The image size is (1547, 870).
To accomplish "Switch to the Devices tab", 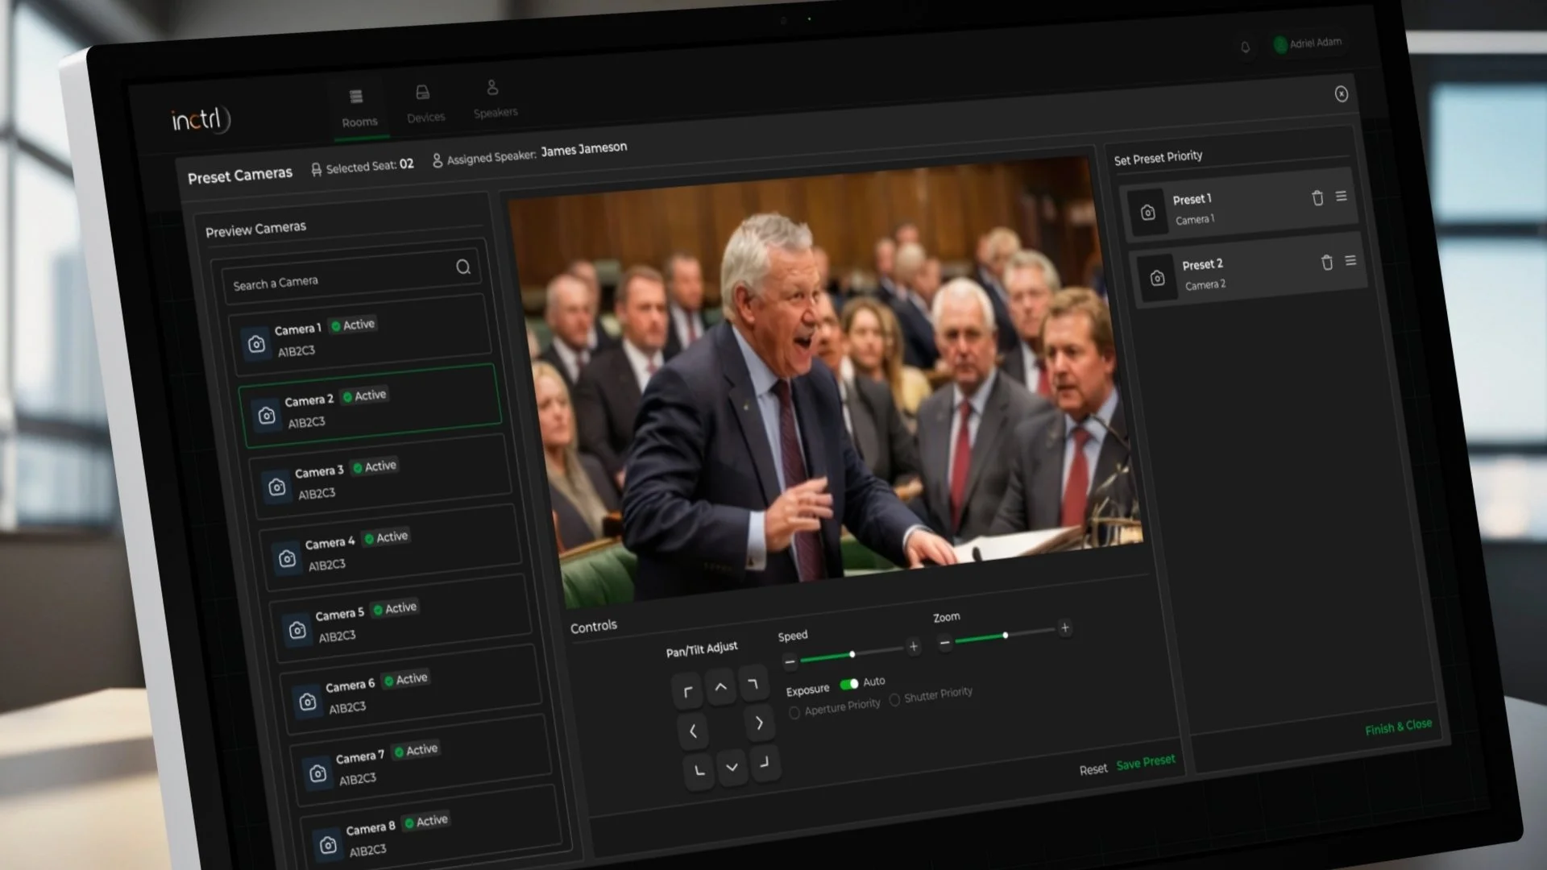I will pos(425,105).
